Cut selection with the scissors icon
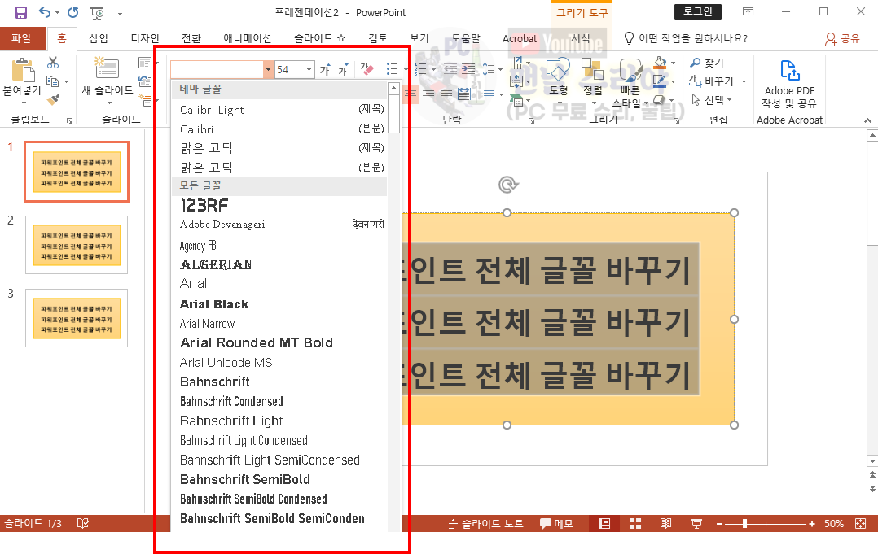This screenshot has width=878, height=554. pos(53,62)
